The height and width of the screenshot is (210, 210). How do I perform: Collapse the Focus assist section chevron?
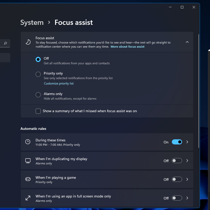click(x=187, y=42)
